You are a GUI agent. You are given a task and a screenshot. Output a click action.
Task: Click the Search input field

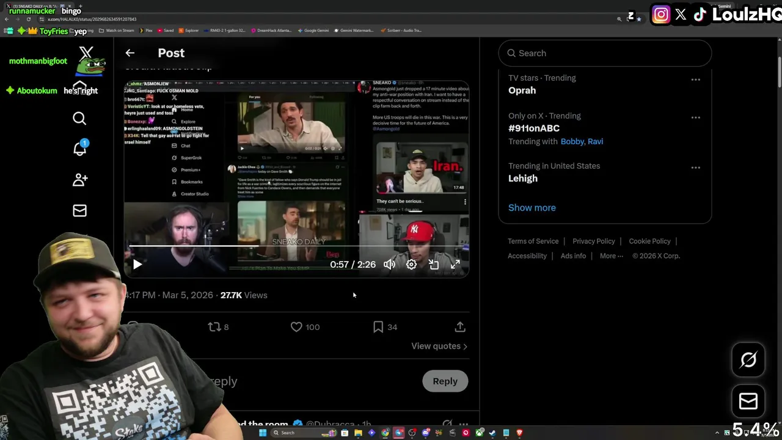coord(605,53)
